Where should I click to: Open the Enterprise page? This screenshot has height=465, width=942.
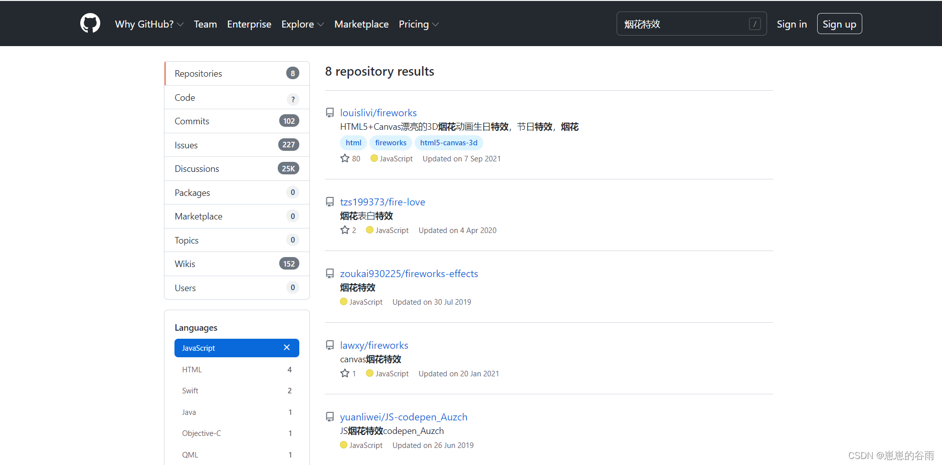249,24
